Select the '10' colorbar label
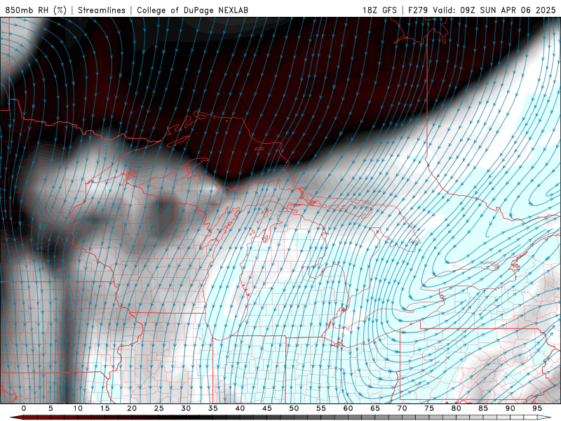Screen dimensions: 561x421 (x=78, y=408)
